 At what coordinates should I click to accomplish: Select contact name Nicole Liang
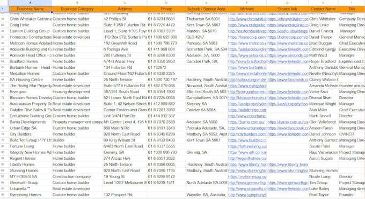click(323, 176)
